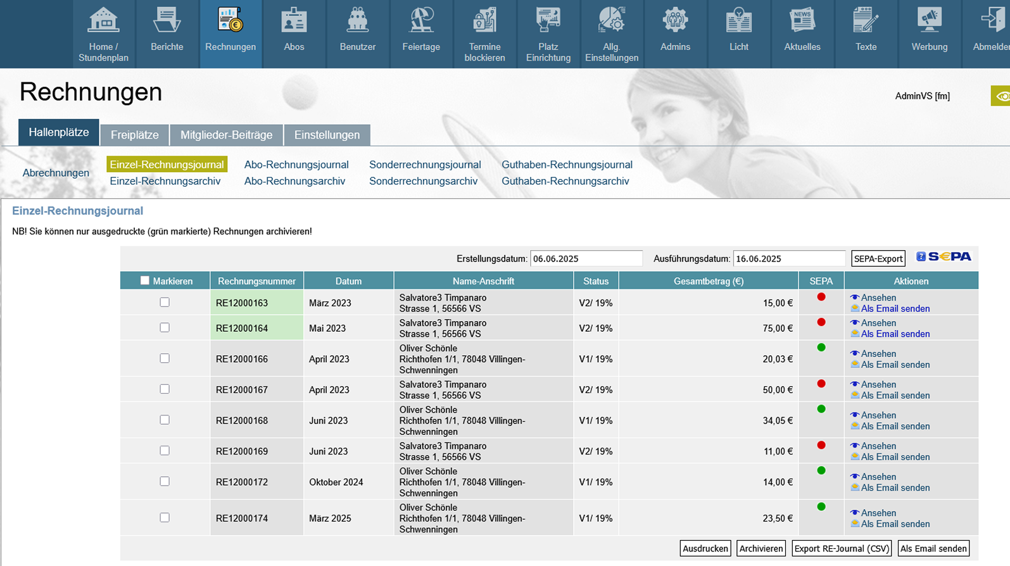
Task: Open the Berichte icon in top navigation
Action: (167, 21)
